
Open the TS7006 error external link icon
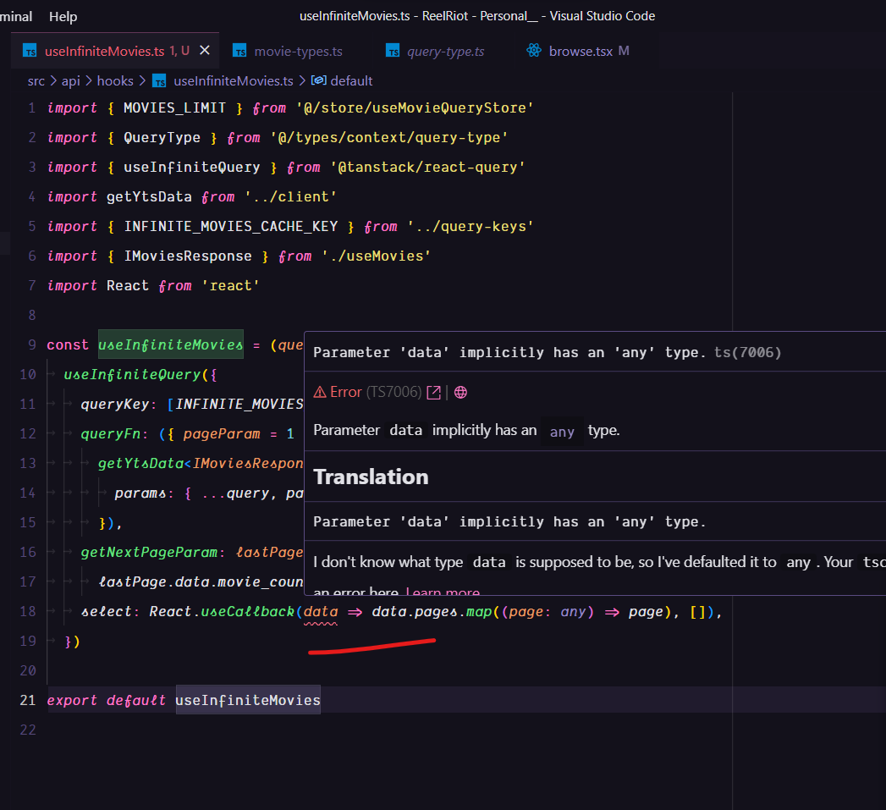pyautogui.click(x=433, y=392)
